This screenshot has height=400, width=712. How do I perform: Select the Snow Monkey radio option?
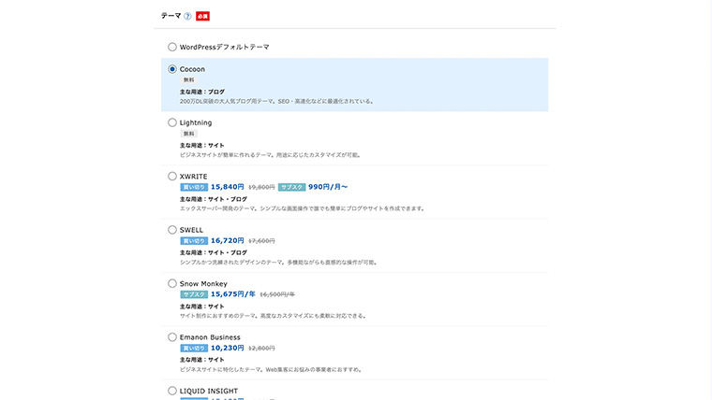pyautogui.click(x=172, y=283)
